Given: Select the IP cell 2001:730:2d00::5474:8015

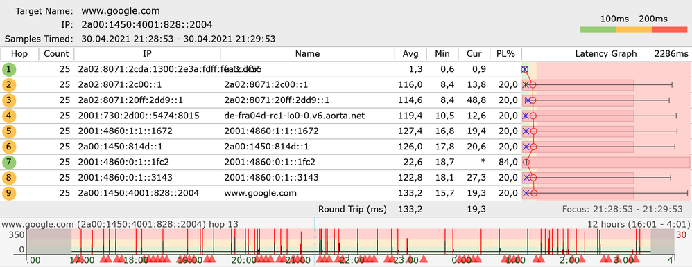Looking at the screenshot, I should 139,116.
